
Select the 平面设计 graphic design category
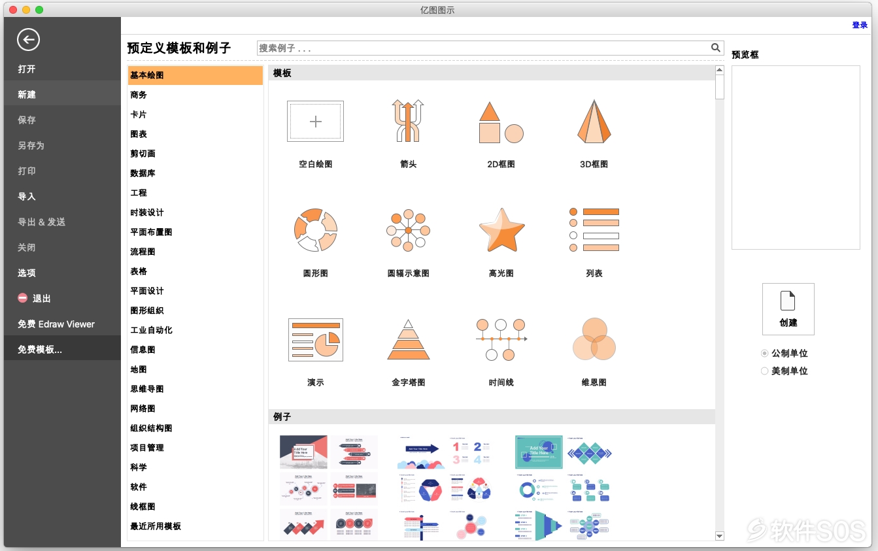coord(195,291)
